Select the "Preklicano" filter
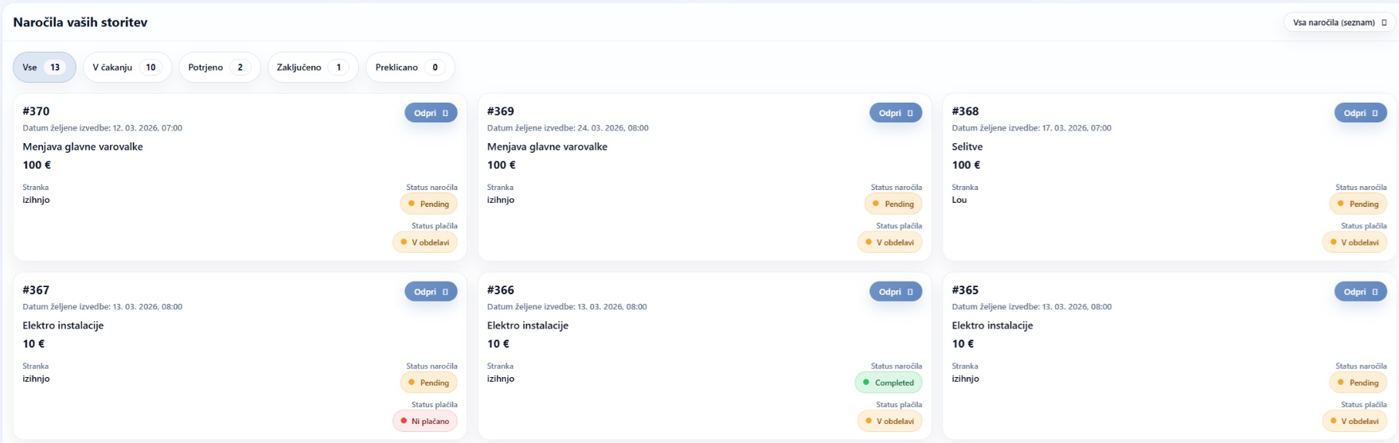Screen dimensions: 1399x443 coord(409,68)
